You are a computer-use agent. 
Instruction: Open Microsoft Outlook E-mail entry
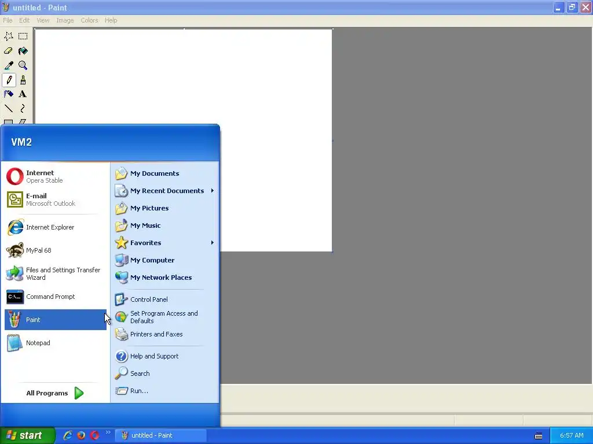pyautogui.click(x=56, y=199)
